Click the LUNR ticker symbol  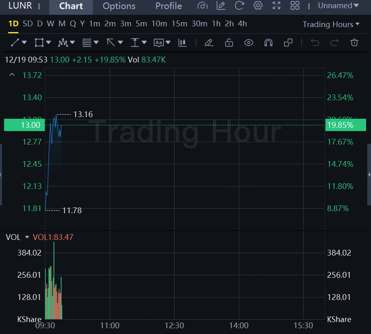(20, 6)
